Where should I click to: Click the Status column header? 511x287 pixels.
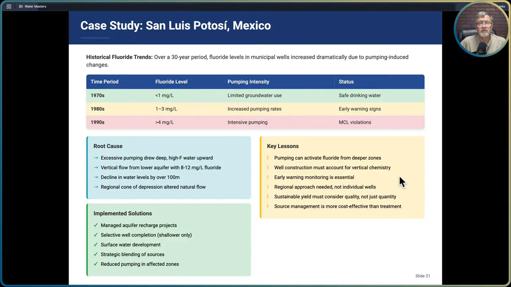346,82
